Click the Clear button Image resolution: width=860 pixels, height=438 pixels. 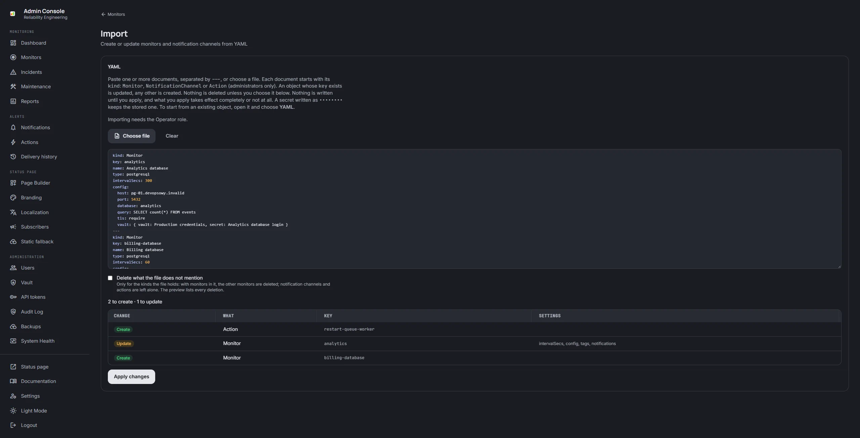click(172, 136)
